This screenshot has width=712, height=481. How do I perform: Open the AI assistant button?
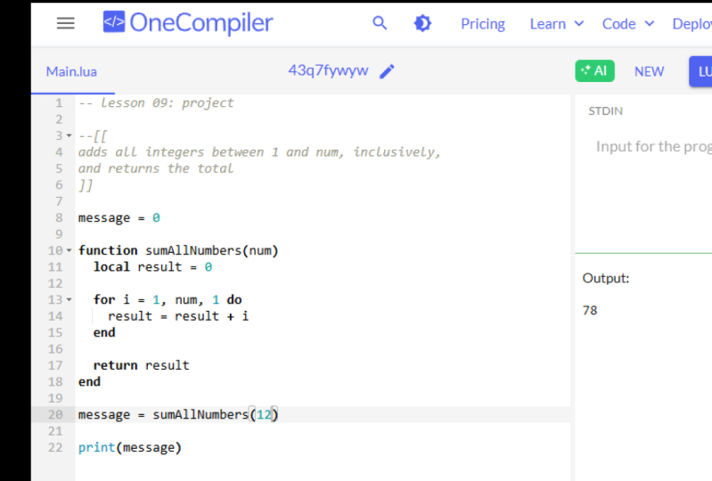point(594,71)
